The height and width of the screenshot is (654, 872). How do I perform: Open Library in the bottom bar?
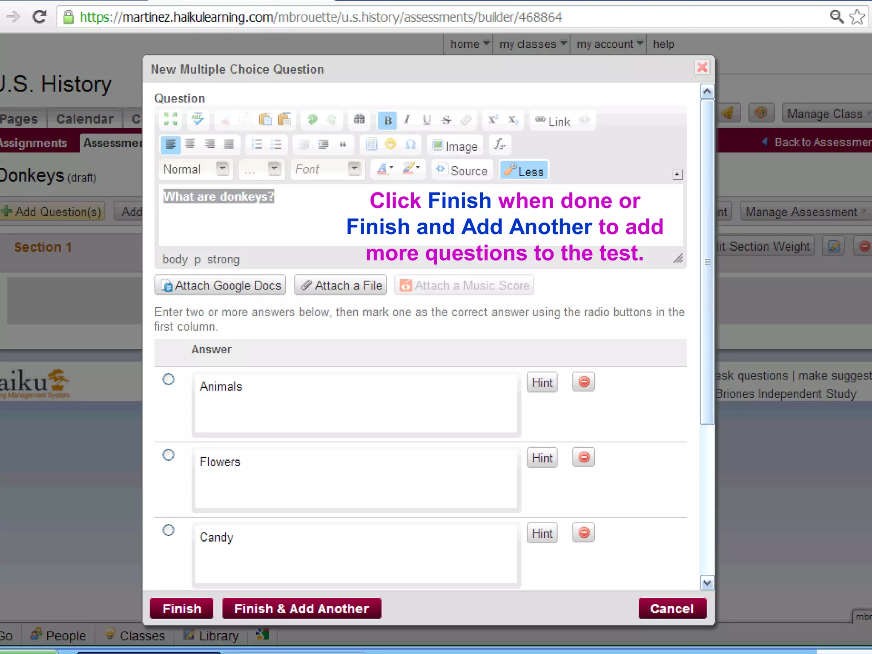211,635
